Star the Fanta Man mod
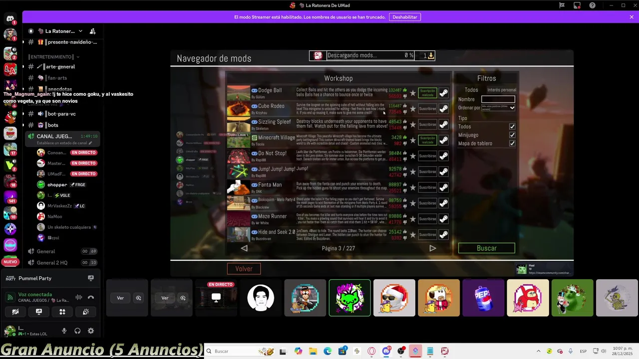 click(413, 187)
